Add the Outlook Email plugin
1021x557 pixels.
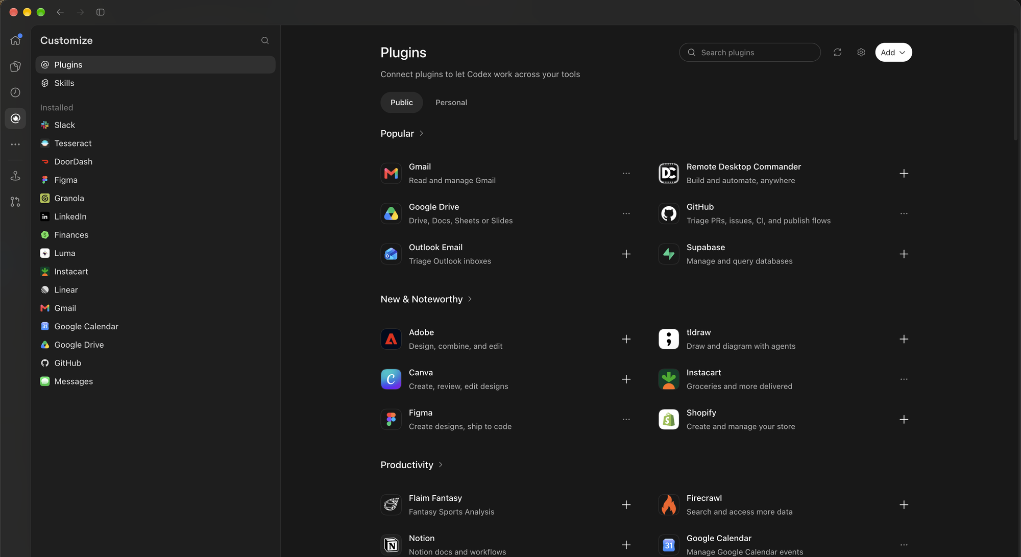626,254
